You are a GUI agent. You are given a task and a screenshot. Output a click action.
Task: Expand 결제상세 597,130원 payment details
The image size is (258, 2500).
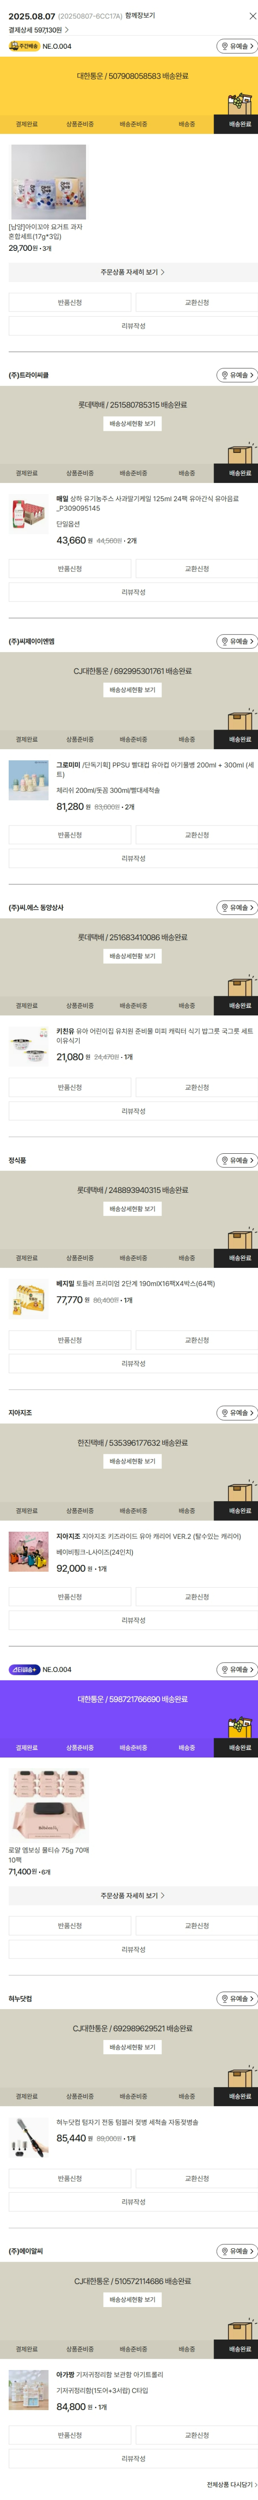pyautogui.click(x=39, y=30)
